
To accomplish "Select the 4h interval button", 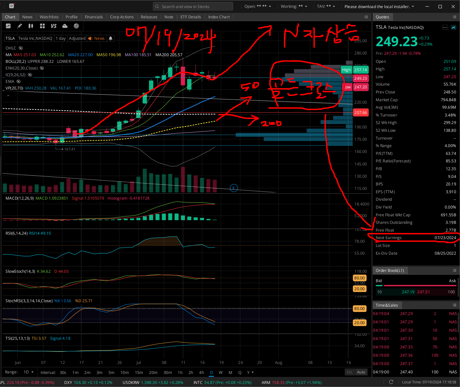I will point(201,373).
